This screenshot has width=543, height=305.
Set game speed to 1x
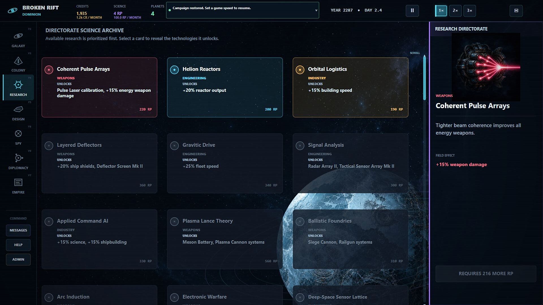(x=441, y=10)
